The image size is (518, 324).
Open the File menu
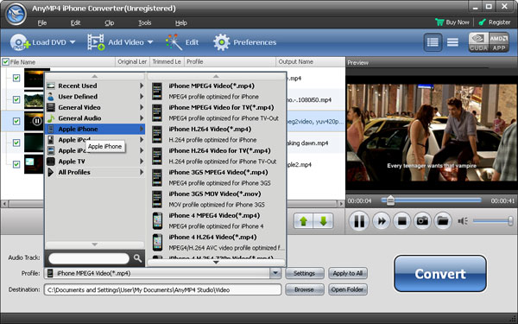42,22
